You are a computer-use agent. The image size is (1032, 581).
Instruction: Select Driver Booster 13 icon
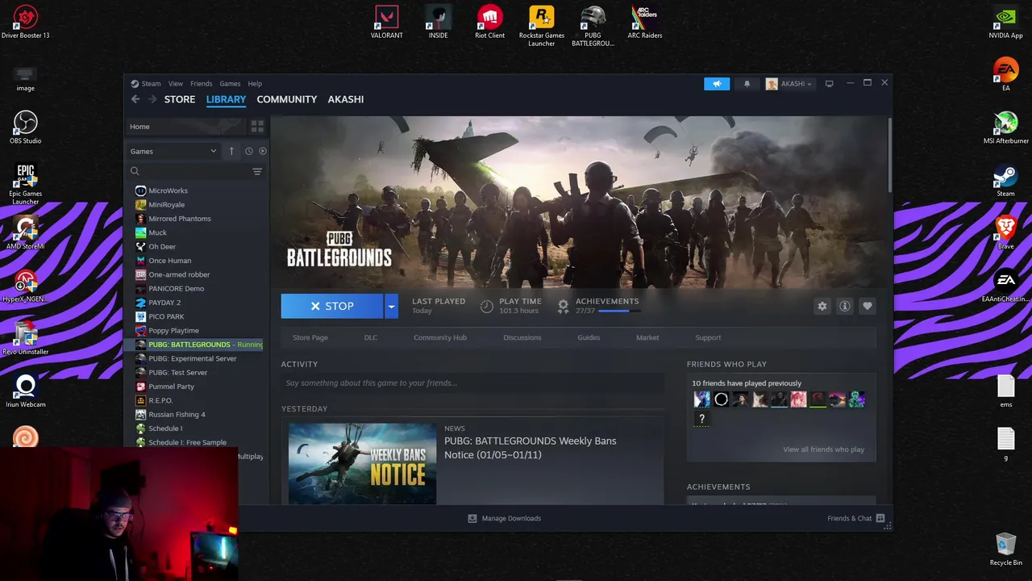pos(25,23)
